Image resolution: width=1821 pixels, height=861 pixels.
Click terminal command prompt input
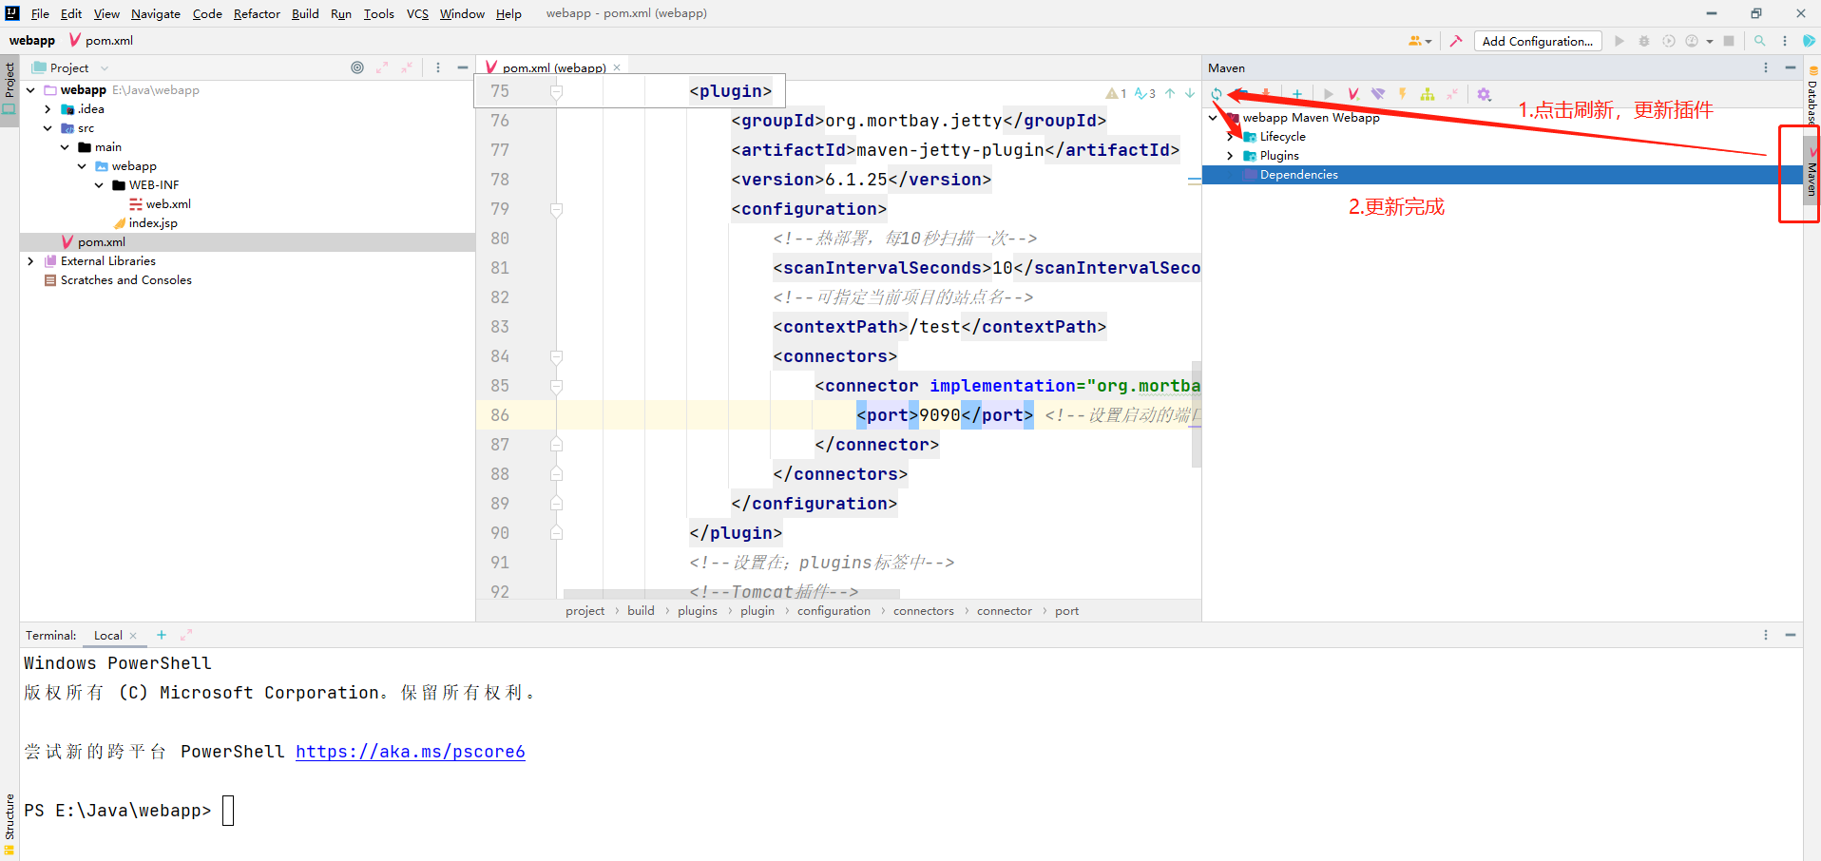(x=228, y=811)
